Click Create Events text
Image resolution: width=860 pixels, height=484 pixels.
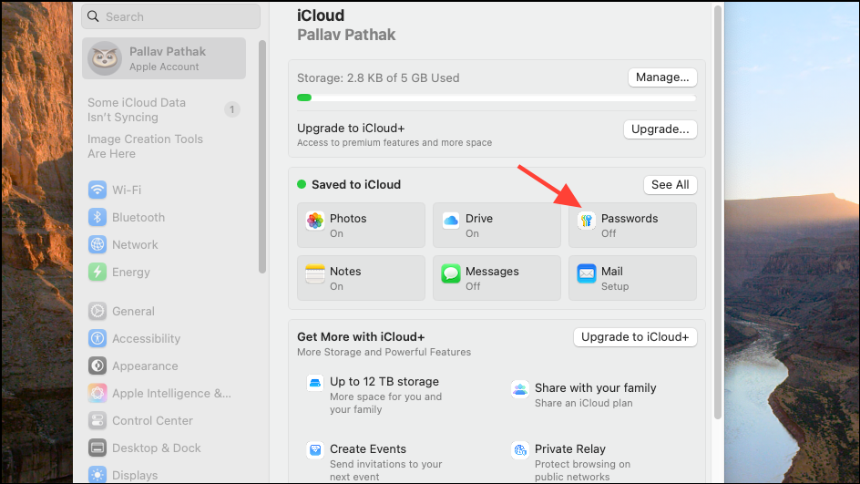click(367, 448)
